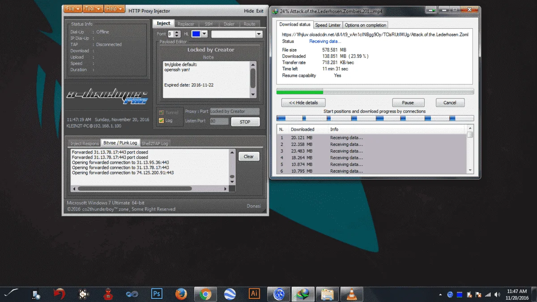
Task: Click the Note text box vertical scrollbar
Action: click(253, 79)
